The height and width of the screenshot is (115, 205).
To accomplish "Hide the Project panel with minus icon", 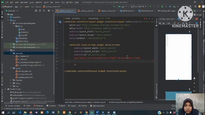I will (53, 11).
